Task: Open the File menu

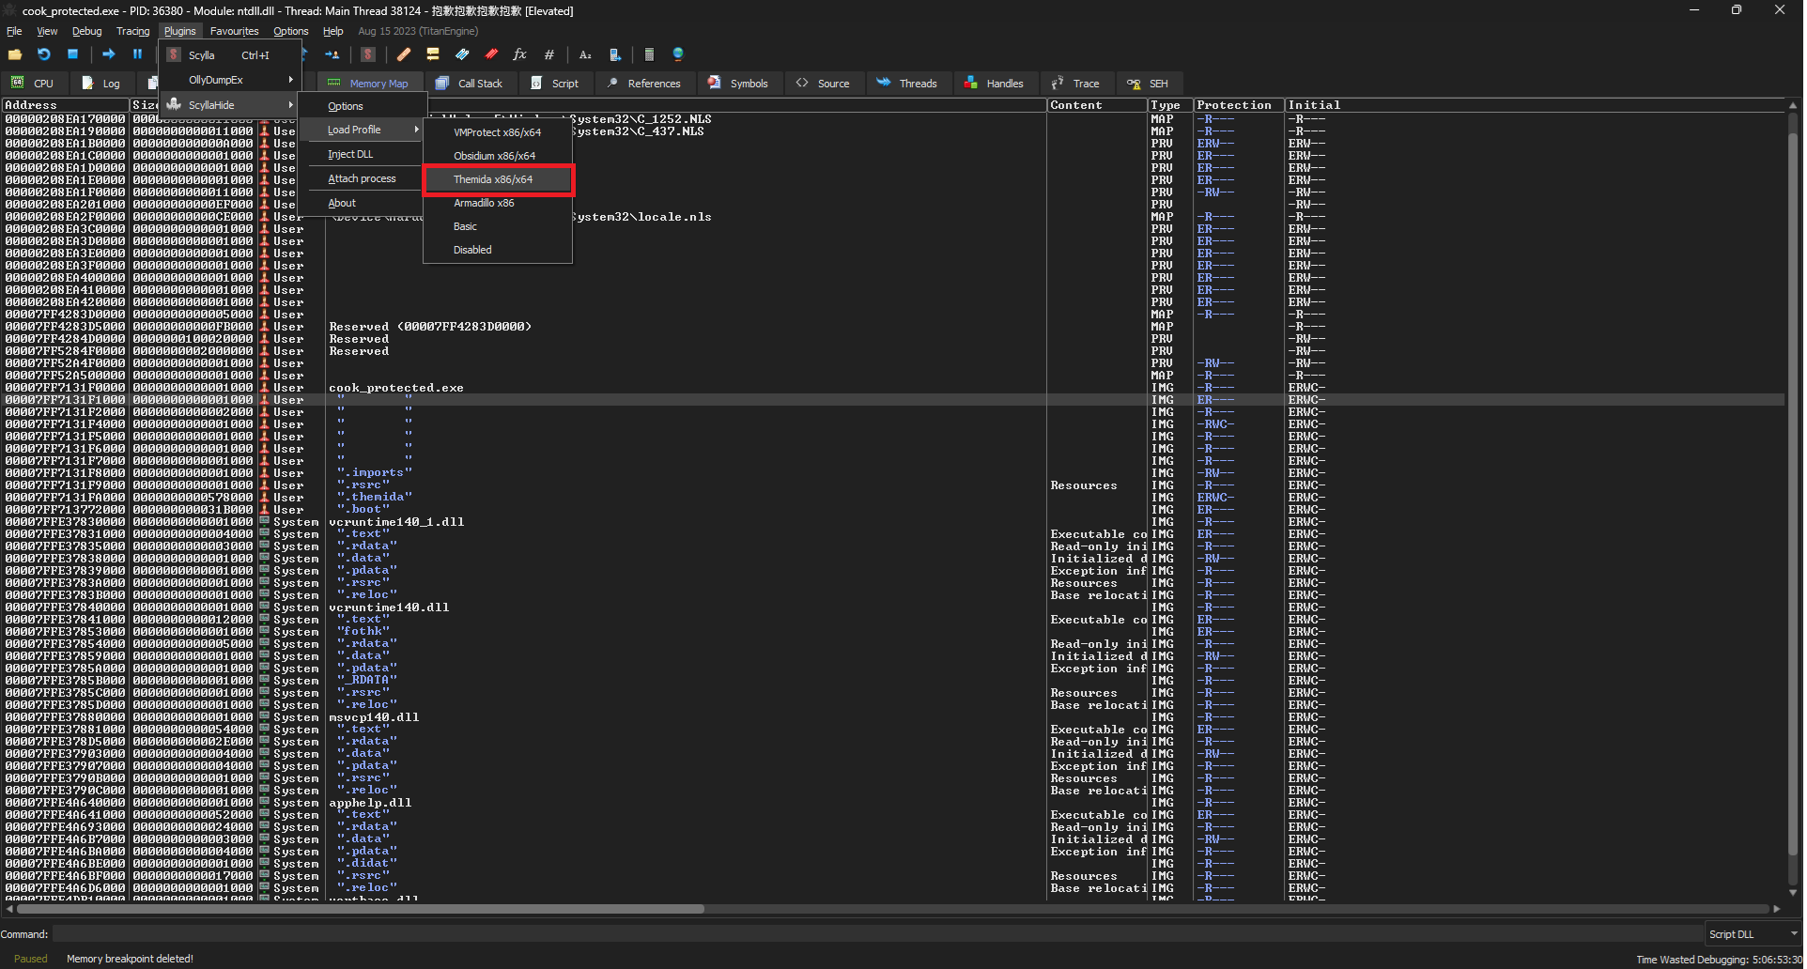Action: 14,31
